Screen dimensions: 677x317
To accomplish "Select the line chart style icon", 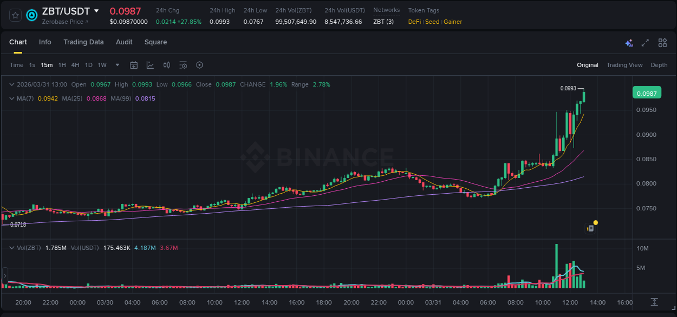I will click(x=150, y=64).
